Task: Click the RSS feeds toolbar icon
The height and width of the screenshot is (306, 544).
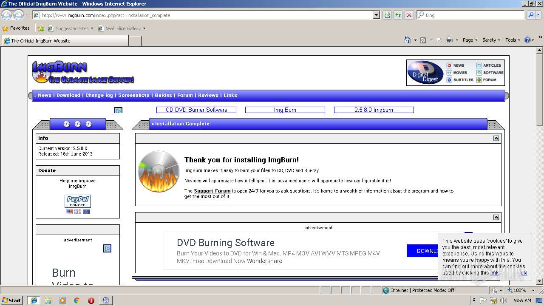Action: 423,40
